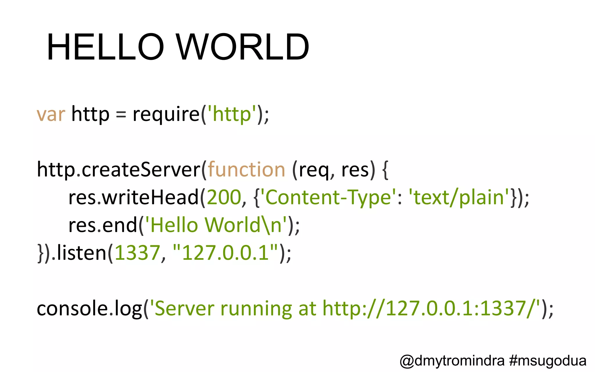Select the var keyword on the first code line
This screenshot has width=595, height=372.
51,114
